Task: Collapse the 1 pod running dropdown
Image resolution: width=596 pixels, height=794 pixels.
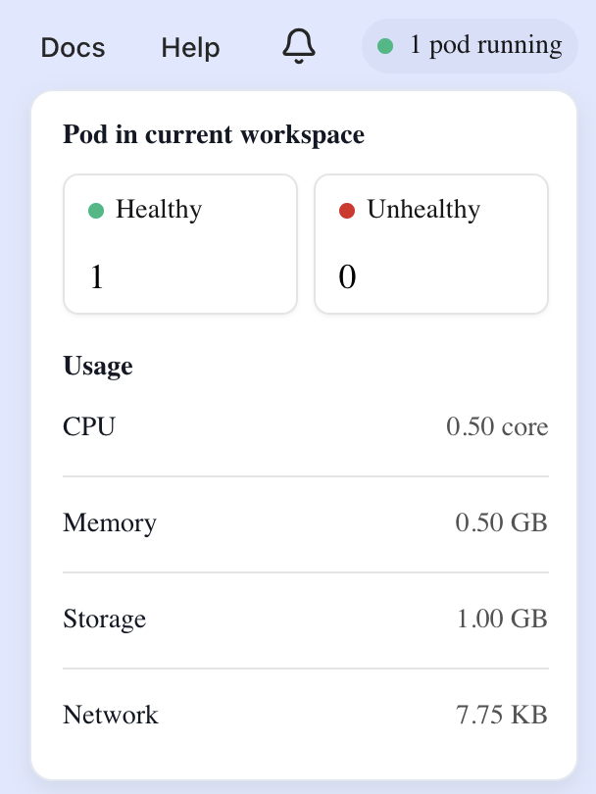Action: click(x=470, y=46)
